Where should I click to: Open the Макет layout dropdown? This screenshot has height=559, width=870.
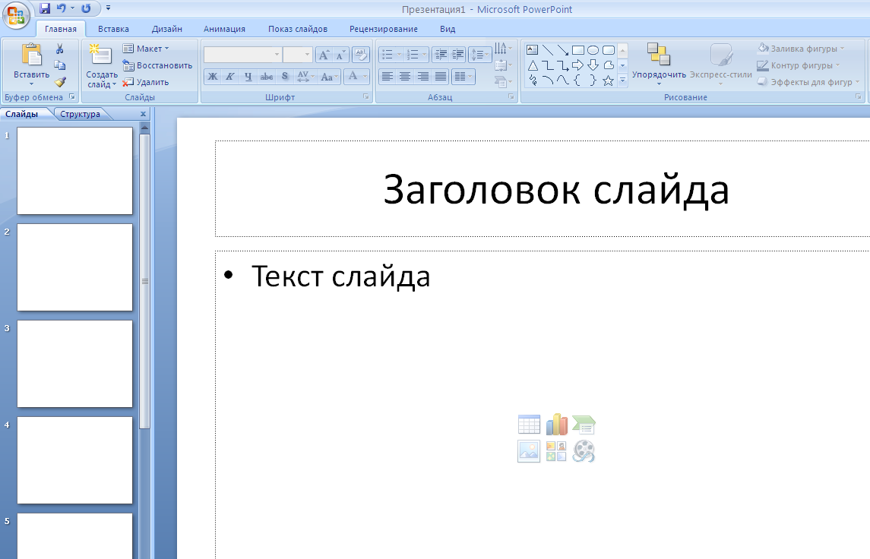[145, 49]
